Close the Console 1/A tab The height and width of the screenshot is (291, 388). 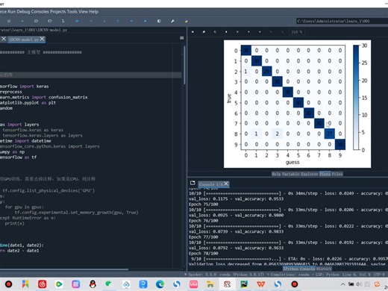pos(226,184)
